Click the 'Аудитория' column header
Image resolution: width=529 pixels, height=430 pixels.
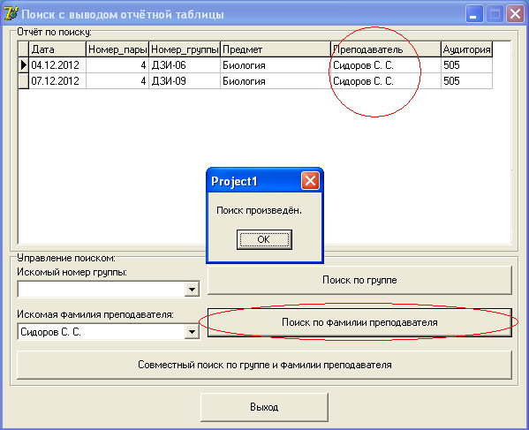point(466,49)
